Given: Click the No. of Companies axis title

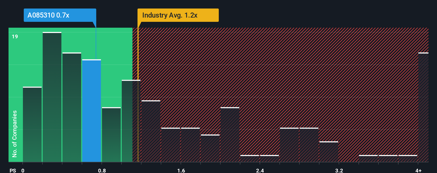Looking at the screenshot, I should (x=14, y=134).
